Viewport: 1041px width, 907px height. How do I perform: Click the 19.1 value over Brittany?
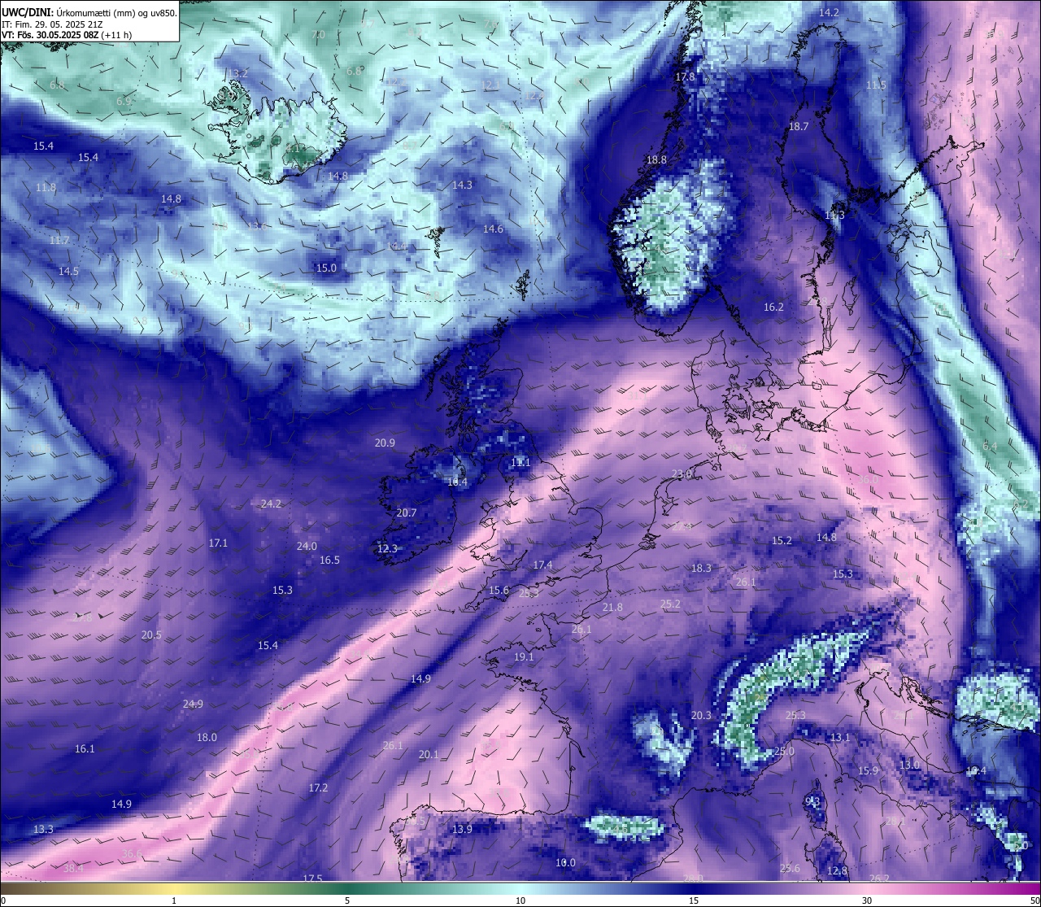click(524, 657)
